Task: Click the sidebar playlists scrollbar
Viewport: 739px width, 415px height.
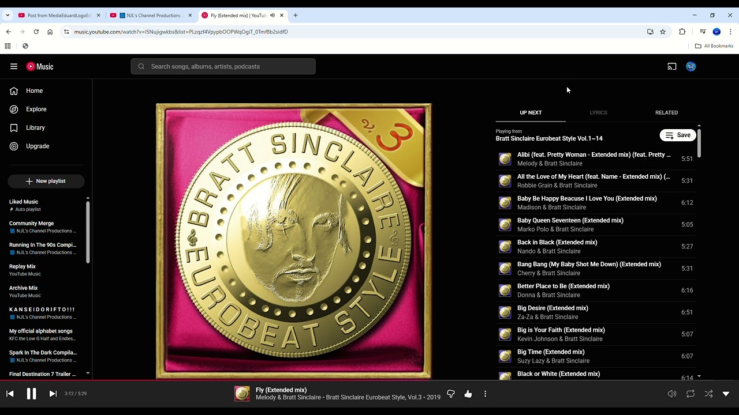Action: (x=88, y=232)
